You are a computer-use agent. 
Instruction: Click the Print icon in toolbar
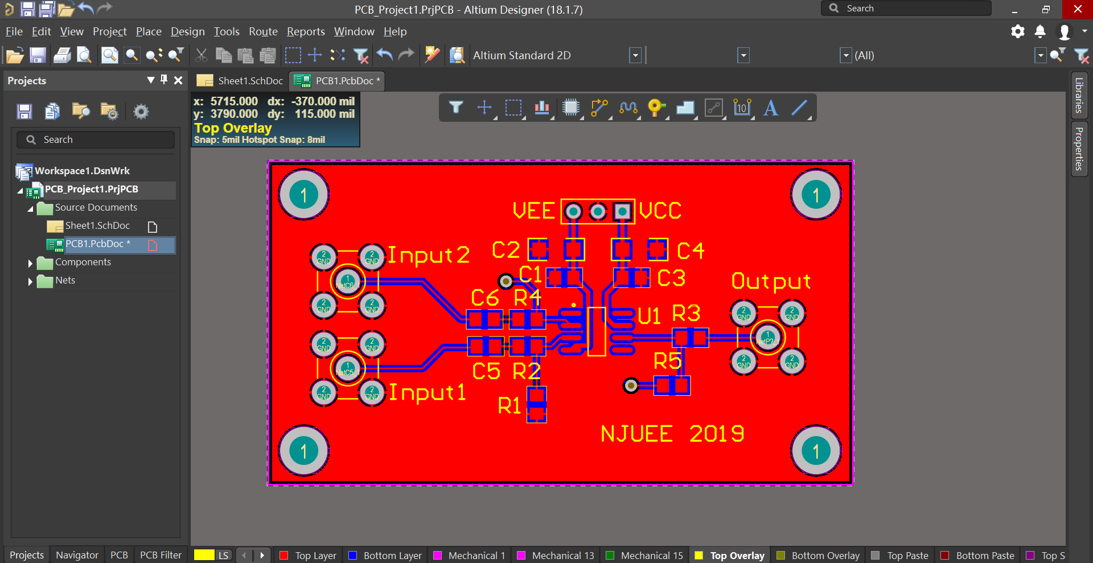[x=62, y=55]
